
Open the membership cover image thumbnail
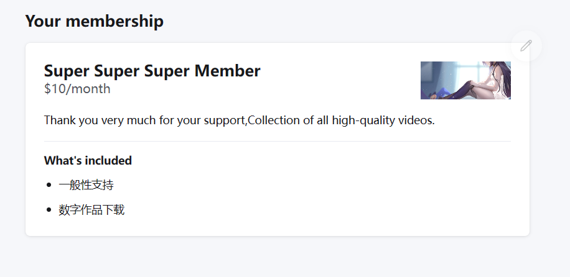pyautogui.click(x=465, y=80)
